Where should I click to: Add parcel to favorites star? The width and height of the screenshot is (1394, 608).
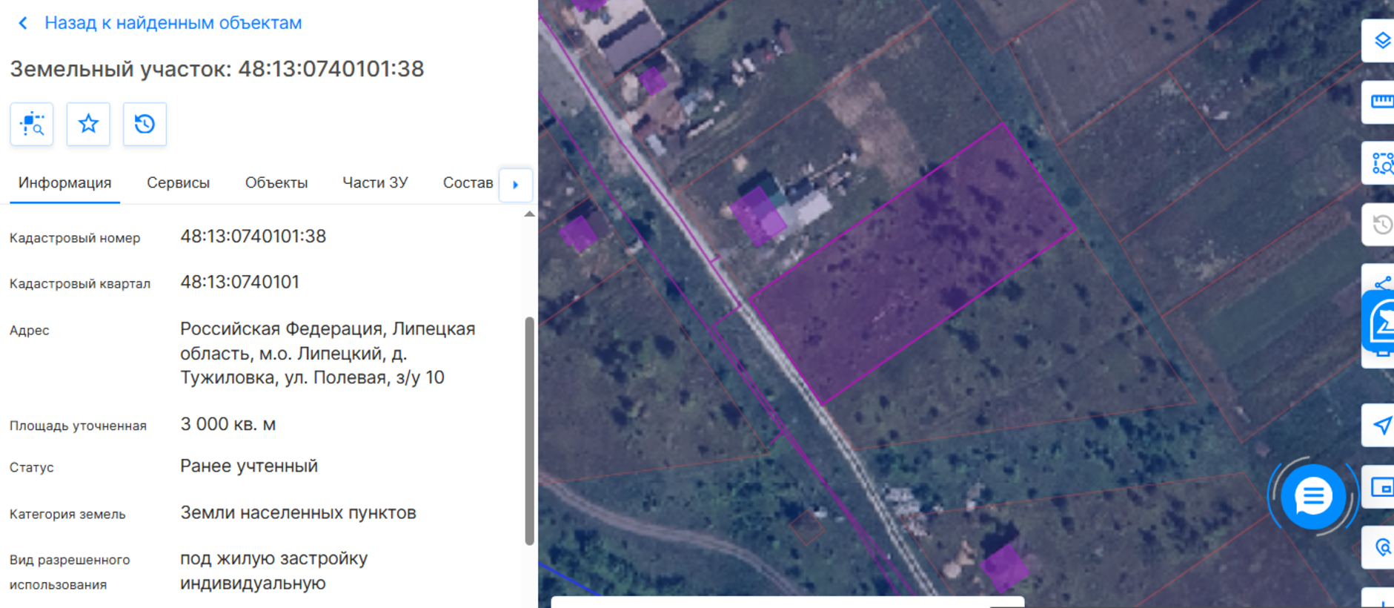pyautogui.click(x=88, y=124)
